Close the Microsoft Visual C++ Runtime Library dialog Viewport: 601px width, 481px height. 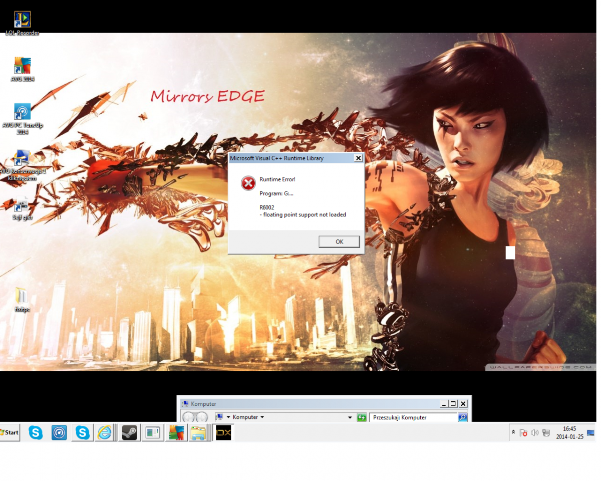[x=358, y=158]
